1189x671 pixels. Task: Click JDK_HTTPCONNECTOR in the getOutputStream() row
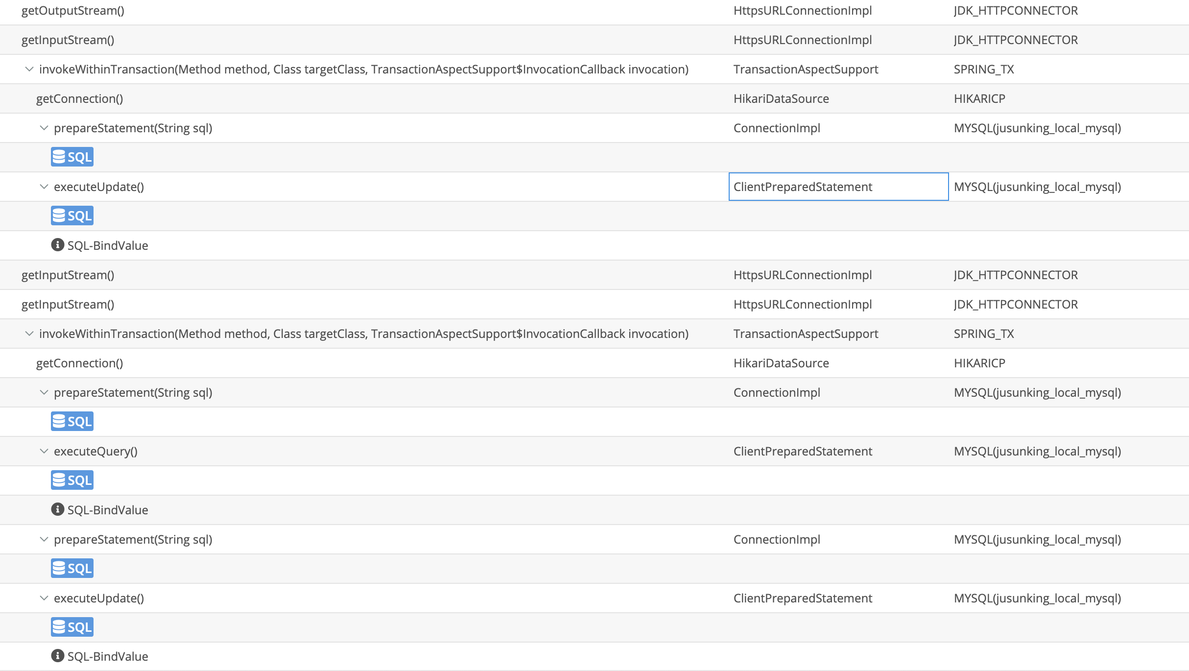point(1016,10)
